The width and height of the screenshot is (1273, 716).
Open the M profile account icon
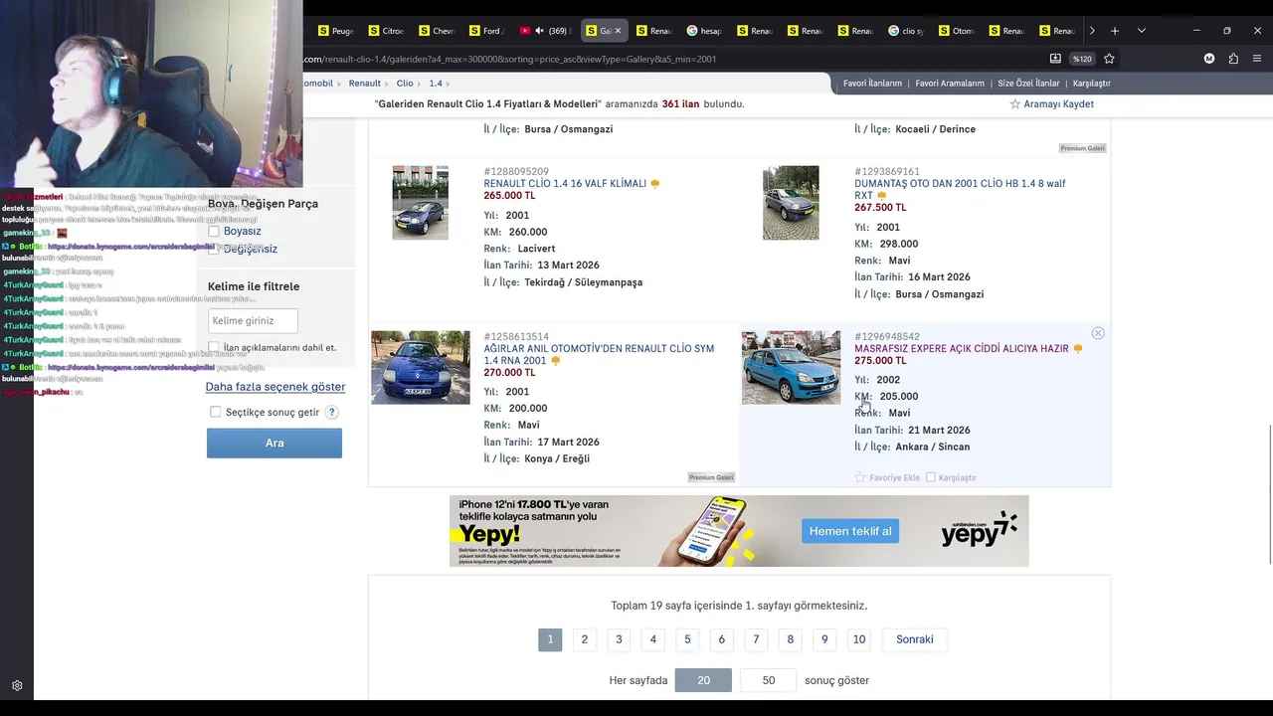(1209, 59)
